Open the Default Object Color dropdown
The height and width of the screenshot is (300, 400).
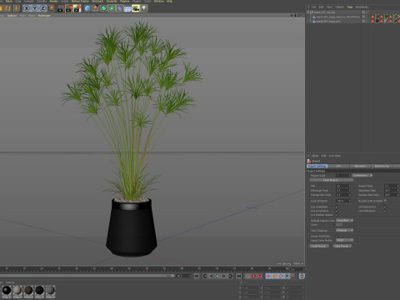[344, 221]
